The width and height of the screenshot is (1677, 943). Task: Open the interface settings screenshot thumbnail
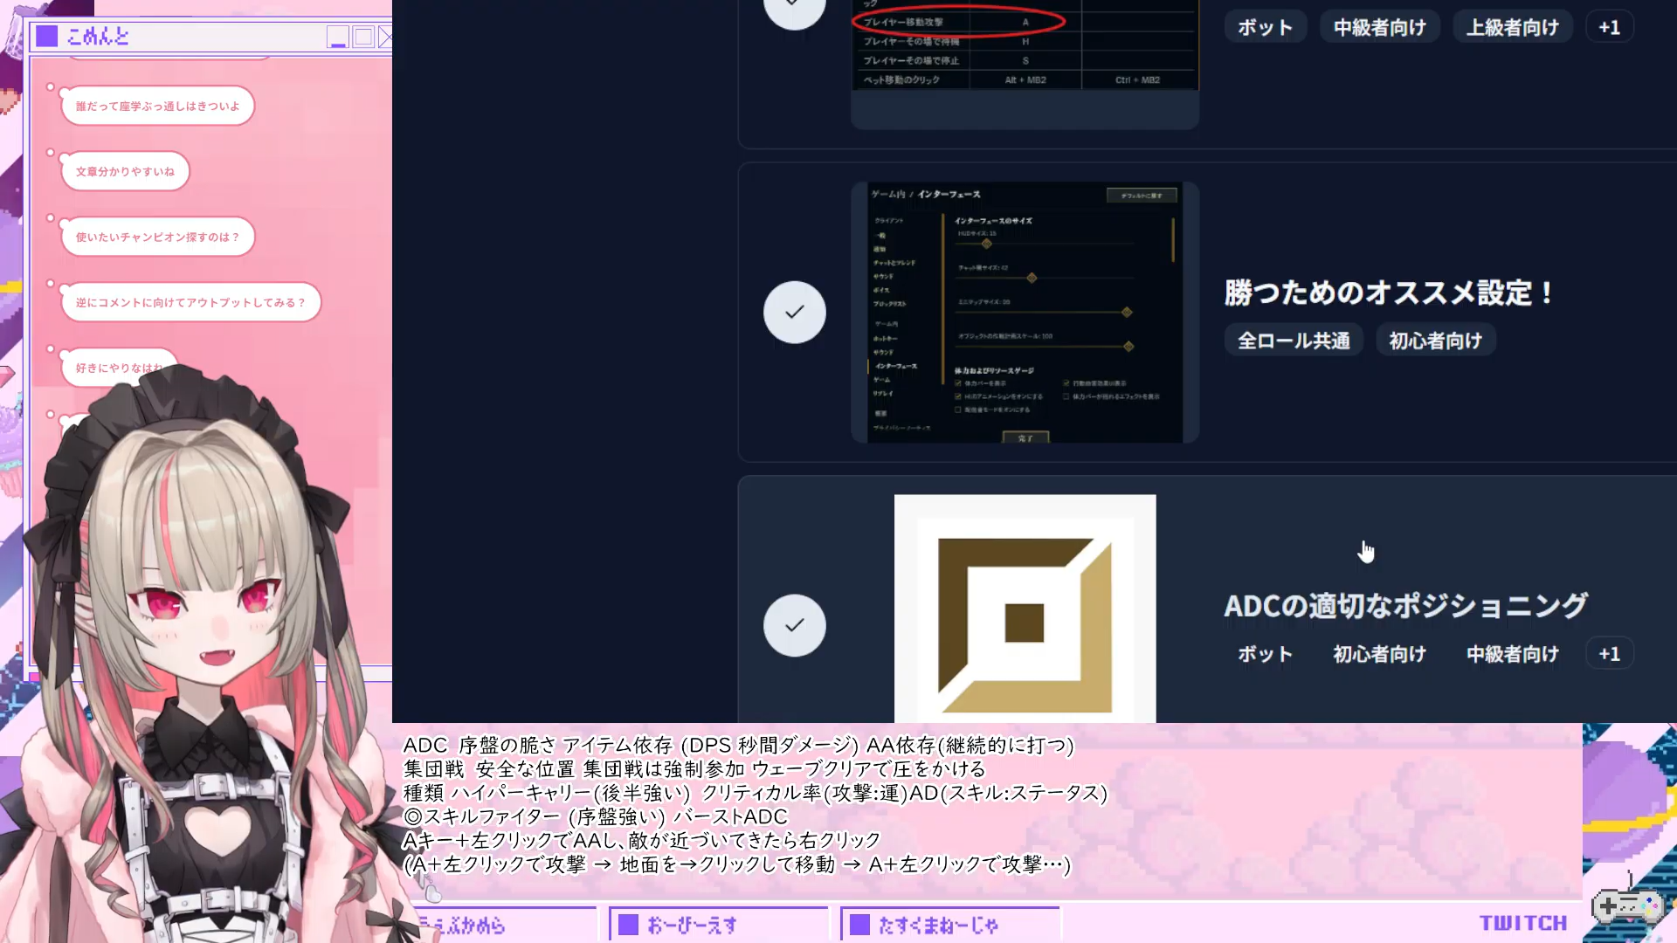click(1025, 312)
